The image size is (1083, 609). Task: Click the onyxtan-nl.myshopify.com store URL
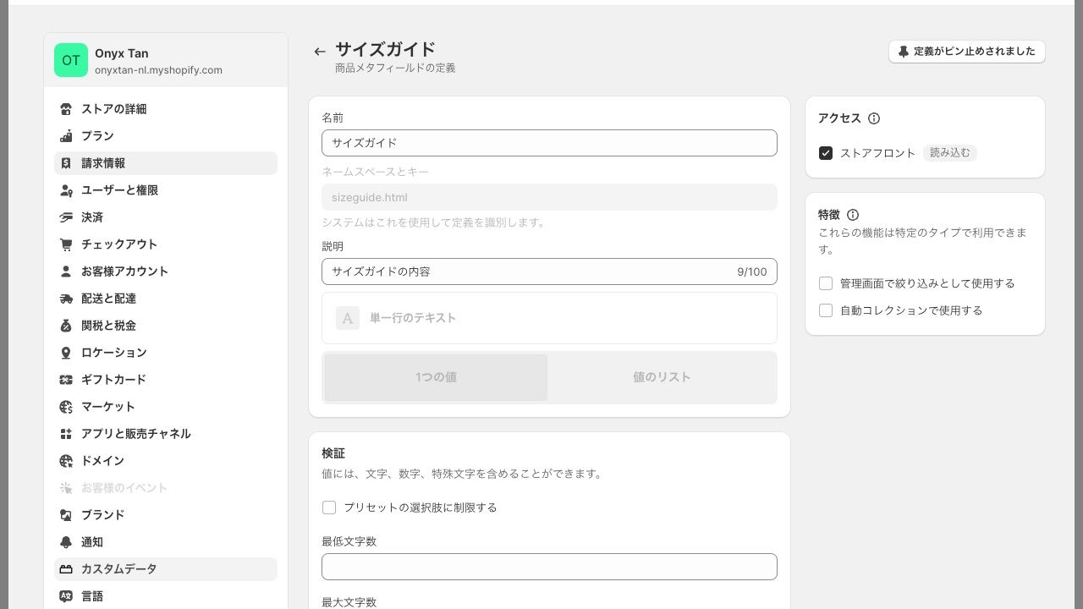[158, 70]
